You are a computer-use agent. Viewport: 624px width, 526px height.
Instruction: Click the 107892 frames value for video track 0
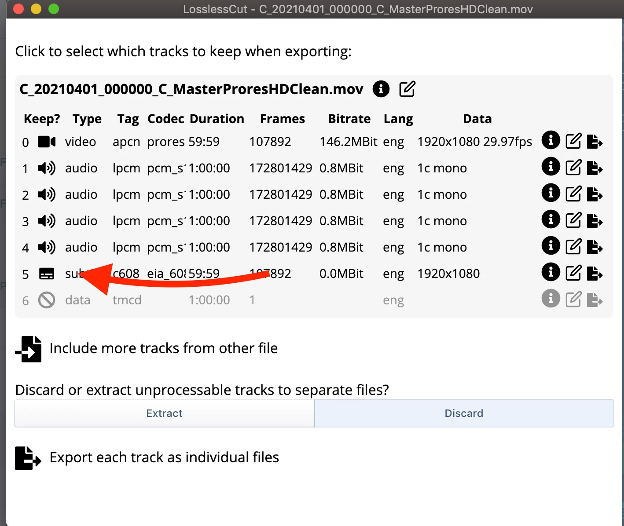click(270, 142)
